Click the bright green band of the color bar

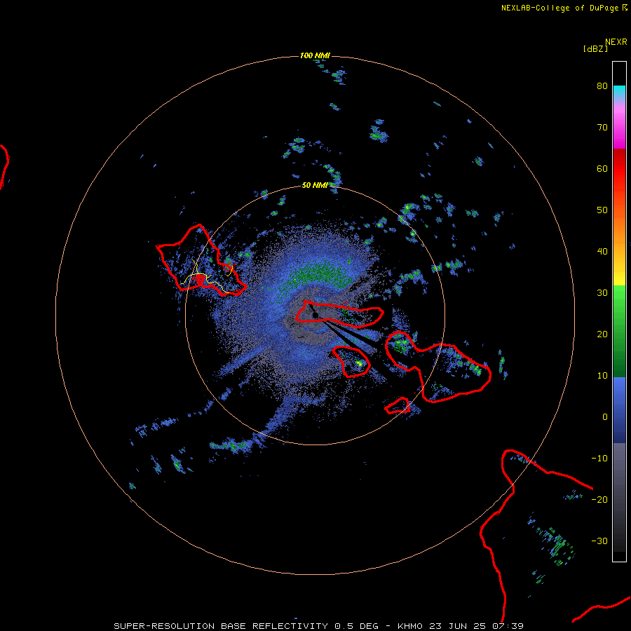click(x=619, y=300)
